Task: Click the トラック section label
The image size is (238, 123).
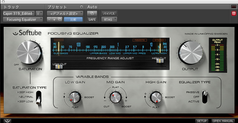Action: 11,7
